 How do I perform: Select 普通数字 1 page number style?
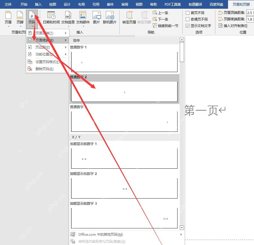pos(124,59)
